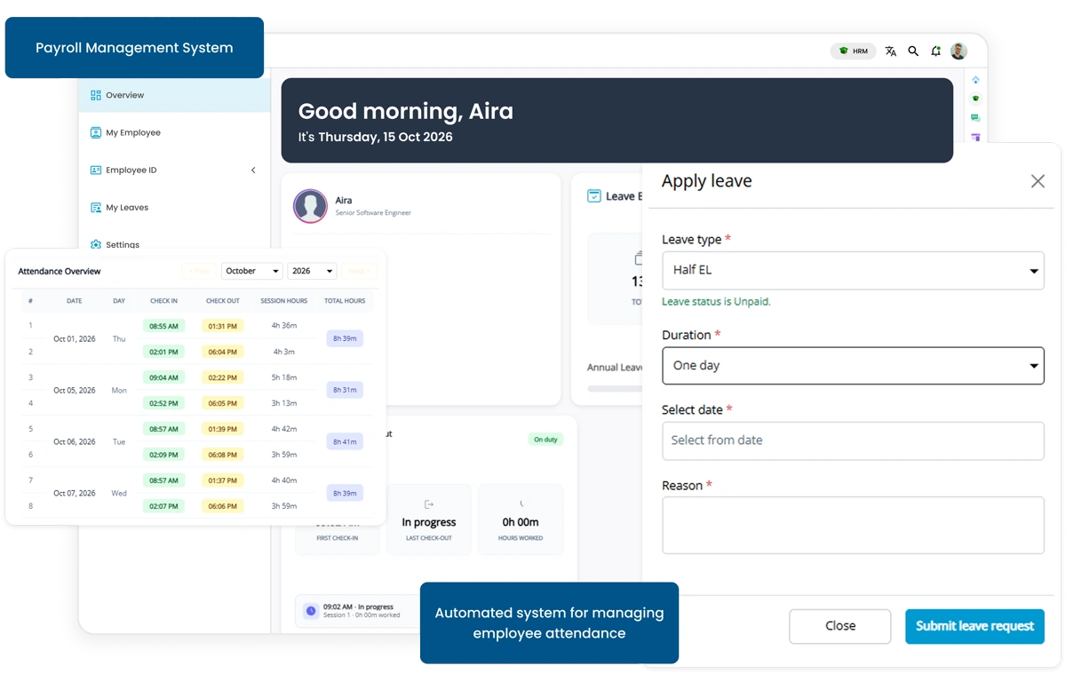Open the Duration dropdown showing One day
Image resolution: width=1066 pixels, height=674 pixels.
point(853,365)
